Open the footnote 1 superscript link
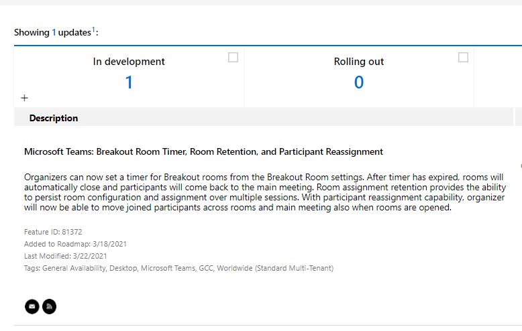The width and height of the screenshot is (522, 331). pos(93,29)
